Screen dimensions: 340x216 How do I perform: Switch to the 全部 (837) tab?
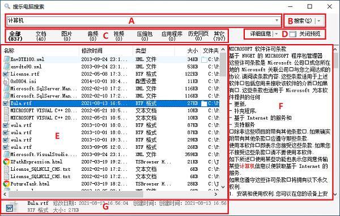[x=15, y=36]
